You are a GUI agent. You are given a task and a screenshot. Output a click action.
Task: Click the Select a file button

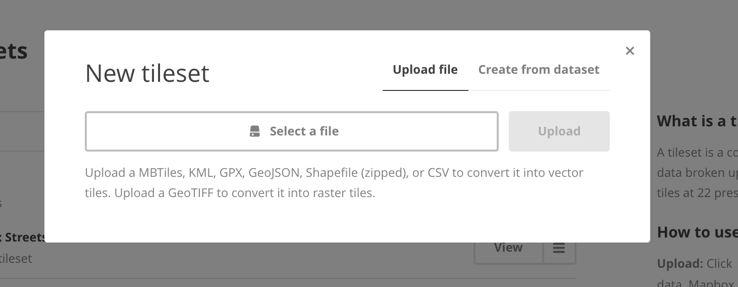point(292,131)
